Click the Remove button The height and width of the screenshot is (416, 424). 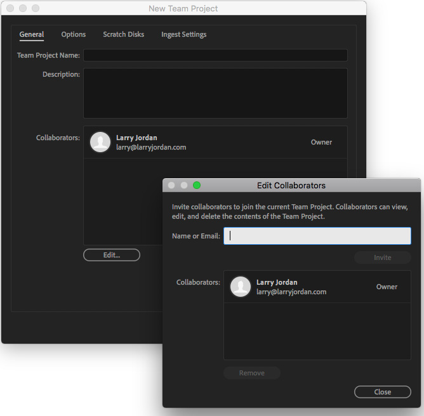[x=252, y=373]
